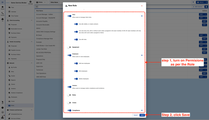Image resolution: width=209 pixels, height=120 pixels.
Task: Collapse Network sidebar group
Action: tap(32, 63)
